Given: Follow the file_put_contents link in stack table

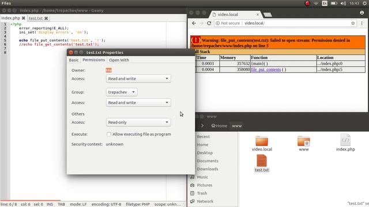Looking at the screenshot, I should pos(266,70).
